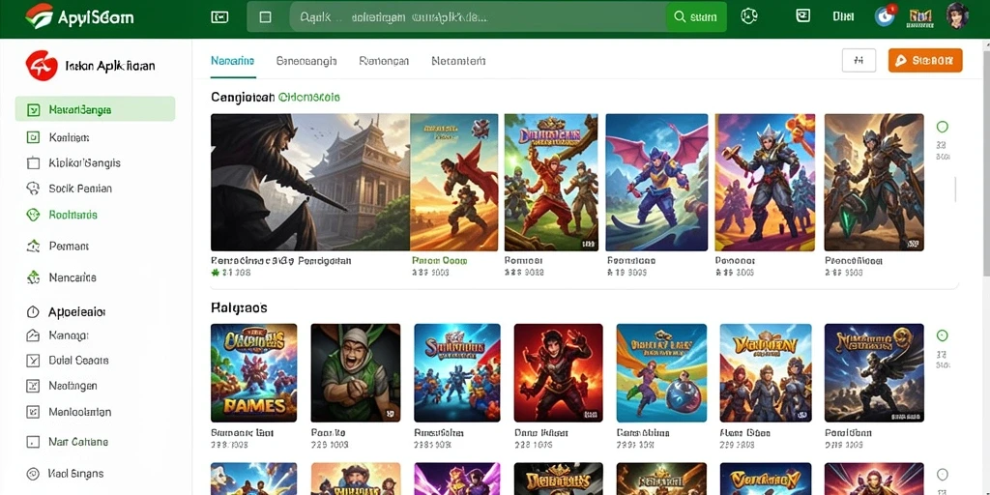
Task: Open the GAMES thumbnail in Ralgraos row
Action: click(254, 372)
